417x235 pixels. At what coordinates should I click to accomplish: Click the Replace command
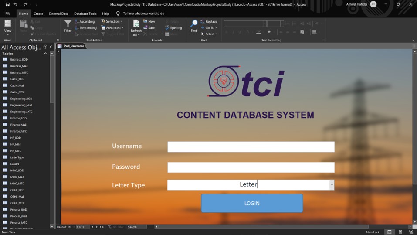click(209, 21)
